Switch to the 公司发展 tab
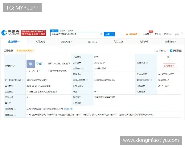Screen dimensions: 185x148 pos(92,42)
